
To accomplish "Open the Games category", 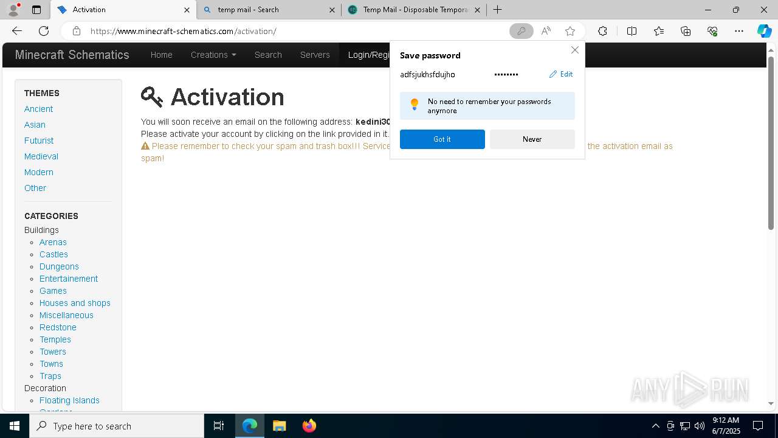I will [53, 291].
